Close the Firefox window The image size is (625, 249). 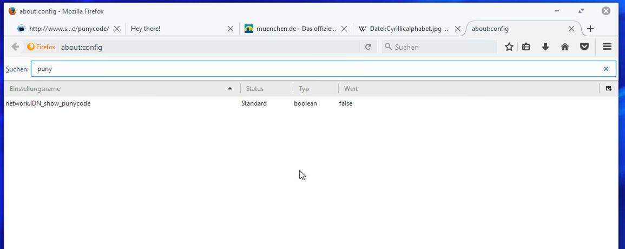coord(606,11)
